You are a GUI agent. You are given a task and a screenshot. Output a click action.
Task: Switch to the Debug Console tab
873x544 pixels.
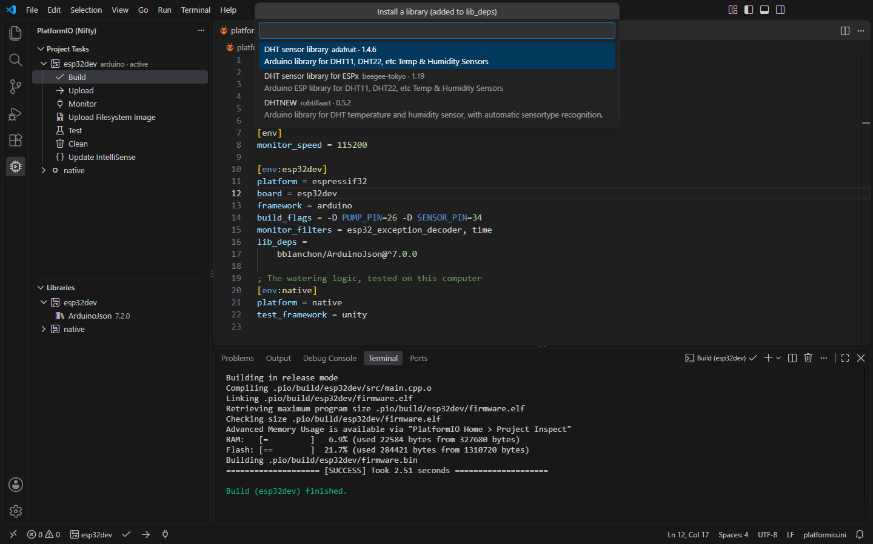coord(330,358)
